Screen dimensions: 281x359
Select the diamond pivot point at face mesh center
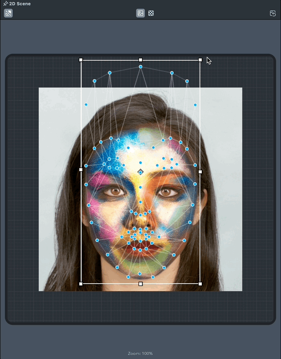140,172
